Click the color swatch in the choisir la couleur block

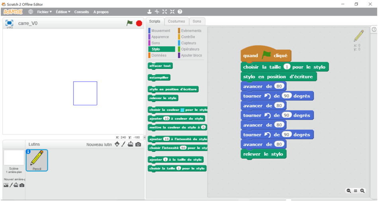(x=182, y=110)
